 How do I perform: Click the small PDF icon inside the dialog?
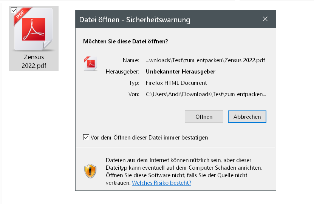[x=90, y=63]
